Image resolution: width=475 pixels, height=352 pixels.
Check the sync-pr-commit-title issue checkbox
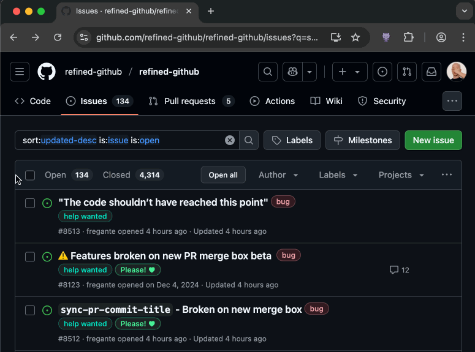coord(30,310)
